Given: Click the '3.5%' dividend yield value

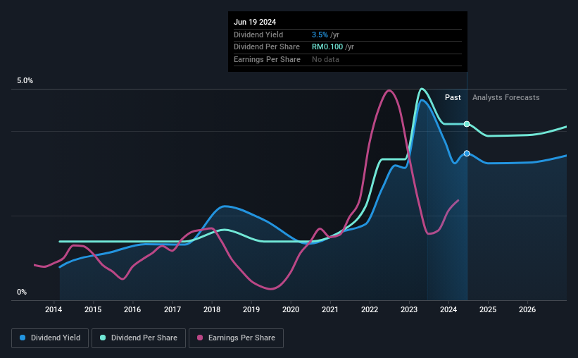Looking at the screenshot, I should click(320, 35).
